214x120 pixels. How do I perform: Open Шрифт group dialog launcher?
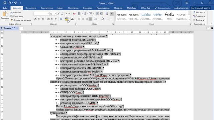tap(76, 24)
